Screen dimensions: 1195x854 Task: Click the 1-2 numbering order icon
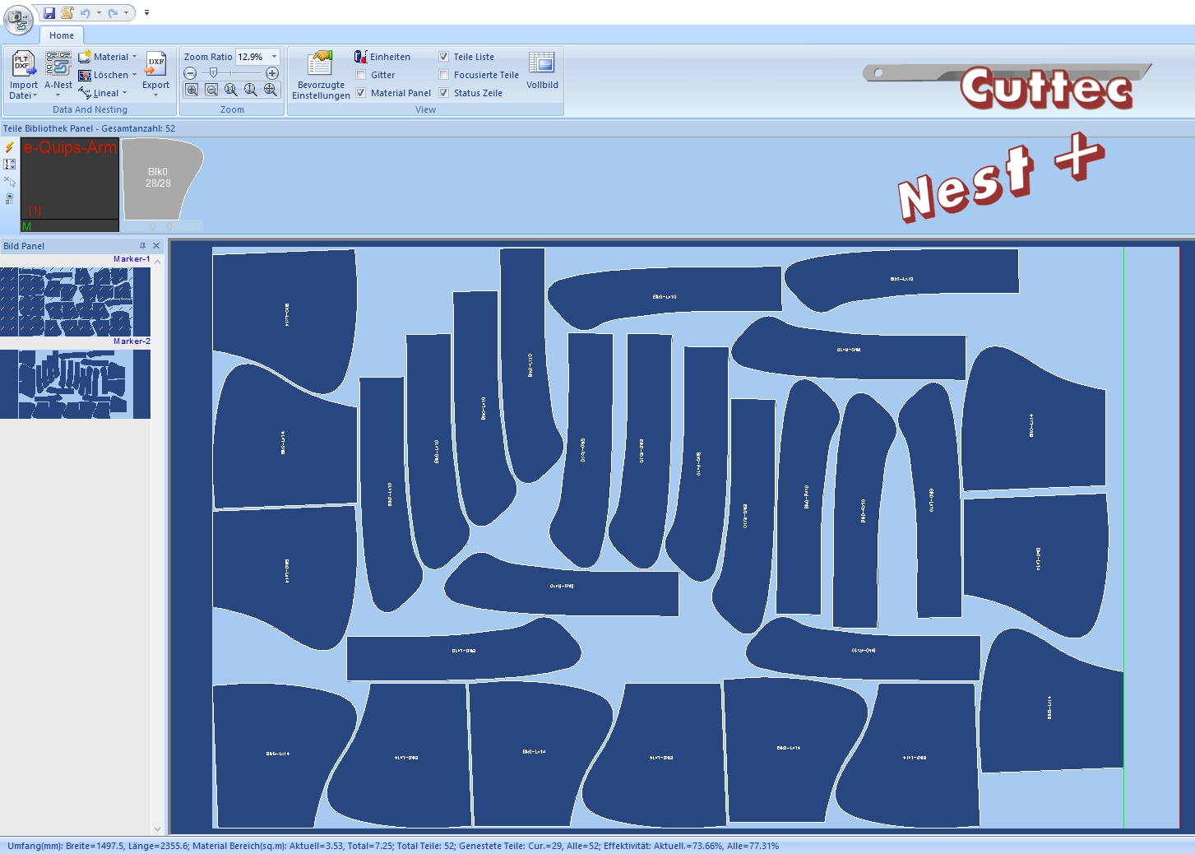[x=10, y=165]
